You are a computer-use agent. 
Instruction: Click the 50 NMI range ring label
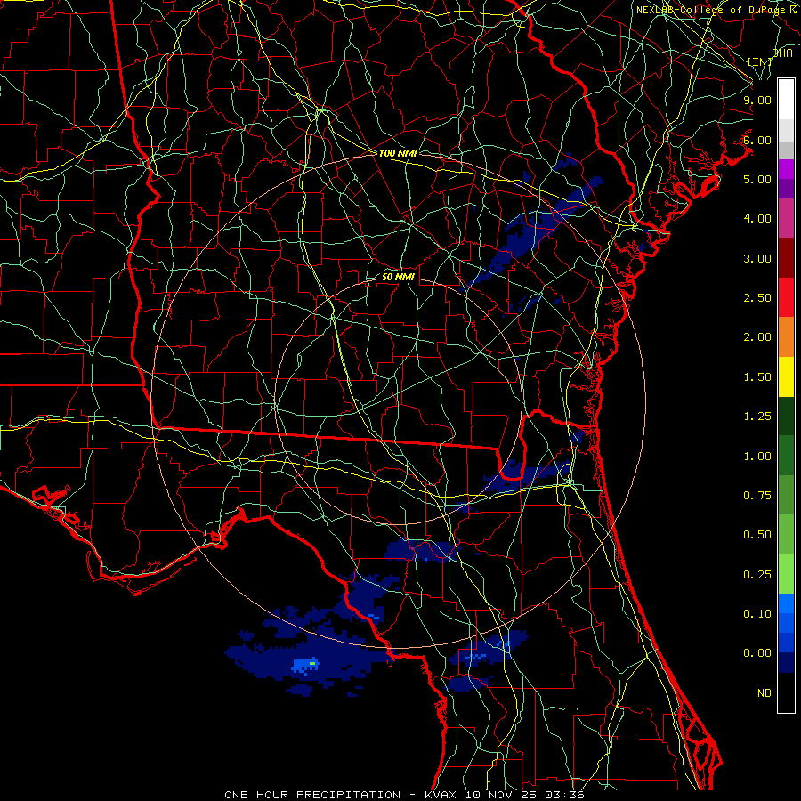tap(398, 277)
